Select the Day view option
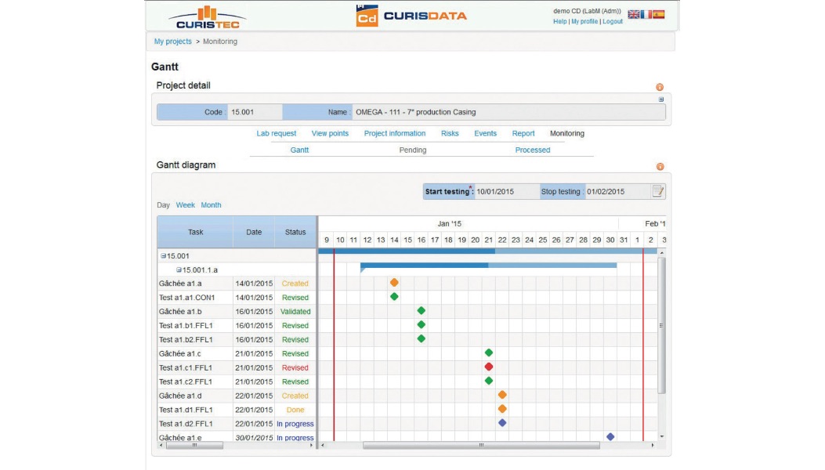Screen dimensions: 825x470 (x=163, y=205)
